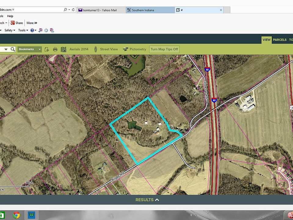The height and width of the screenshot is (220, 293).
Task: Expand the RESULTS panel
Action: [147, 200]
